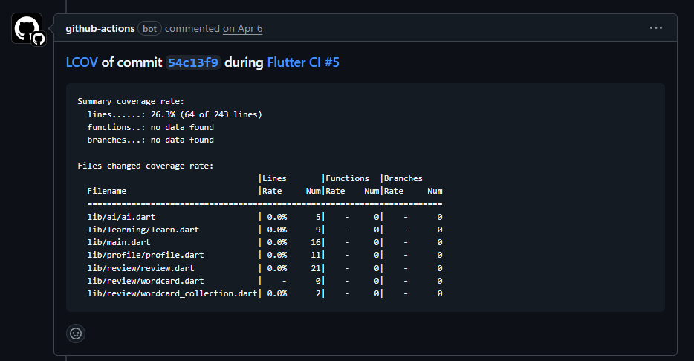Open the Flutter CI #5 workflow link

coord(302,62)
